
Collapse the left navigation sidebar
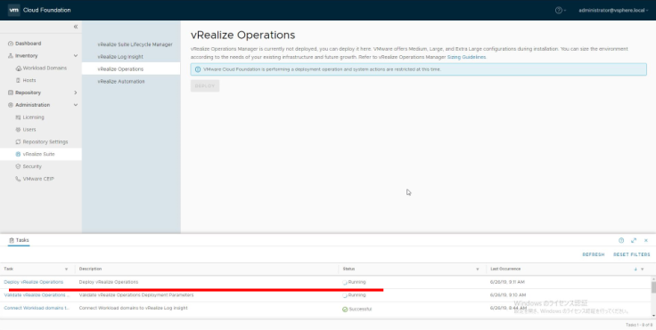pyautogui.click(x=76, y=27)
